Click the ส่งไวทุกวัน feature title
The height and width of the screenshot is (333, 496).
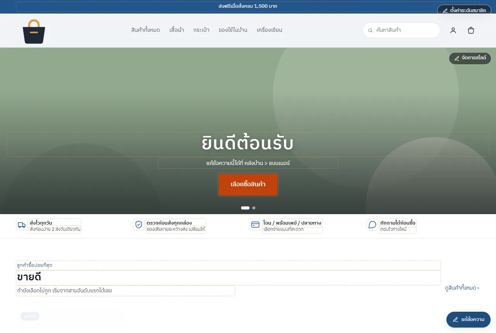coord(41,223)
